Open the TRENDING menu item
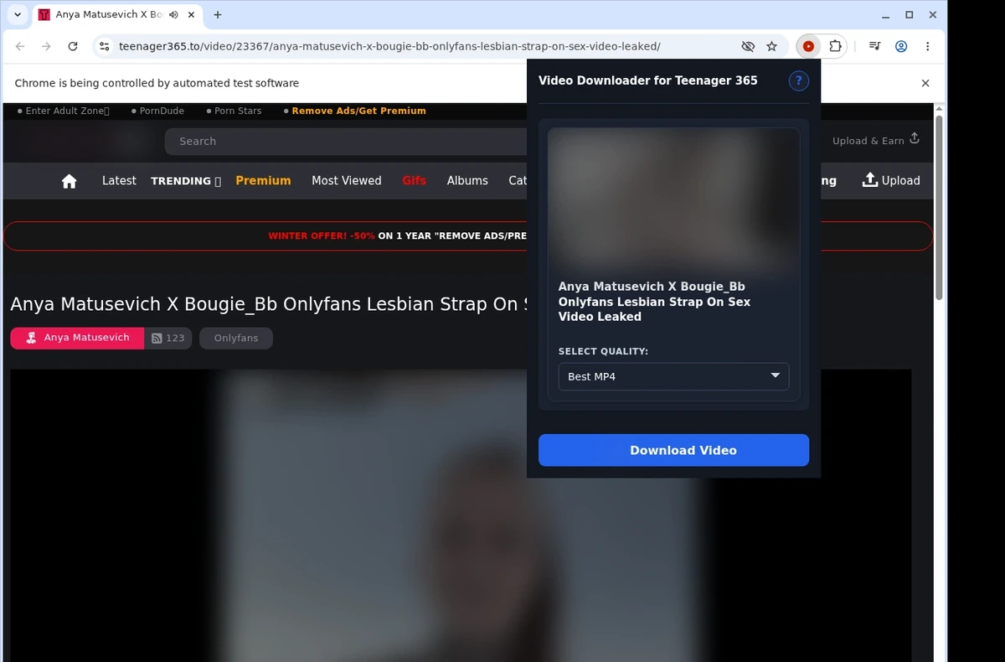The height and width of the screenshot is (662, 1005). [x=186, y=181]
